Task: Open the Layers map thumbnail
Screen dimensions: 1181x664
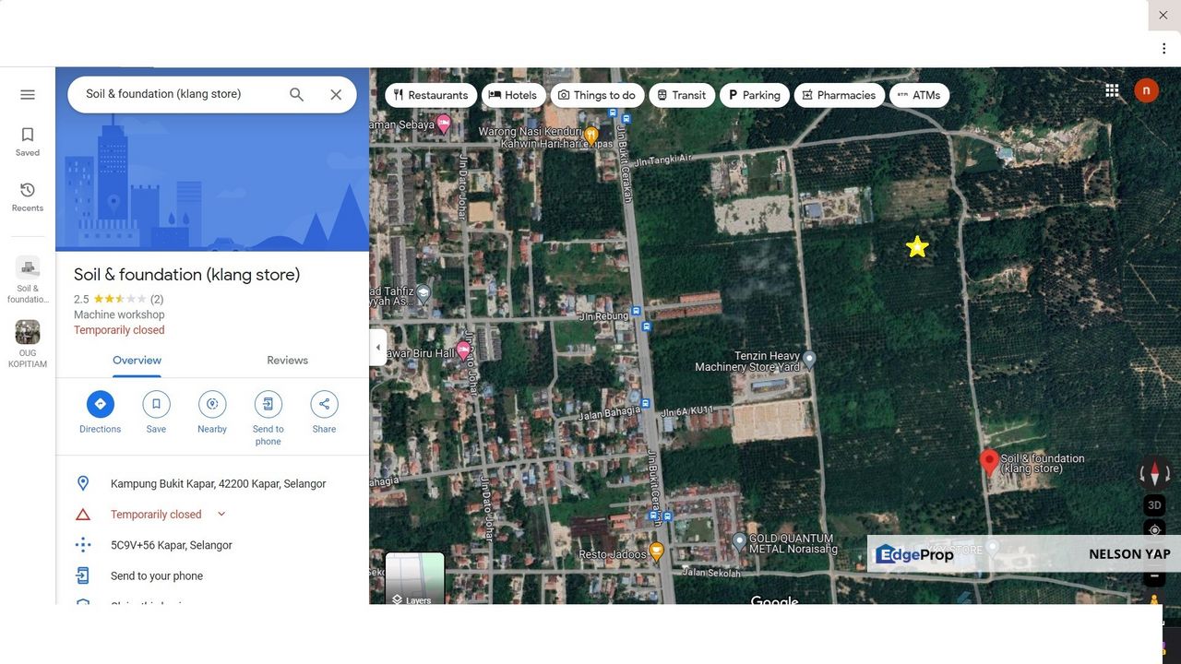Action: [x=414, y=578]
